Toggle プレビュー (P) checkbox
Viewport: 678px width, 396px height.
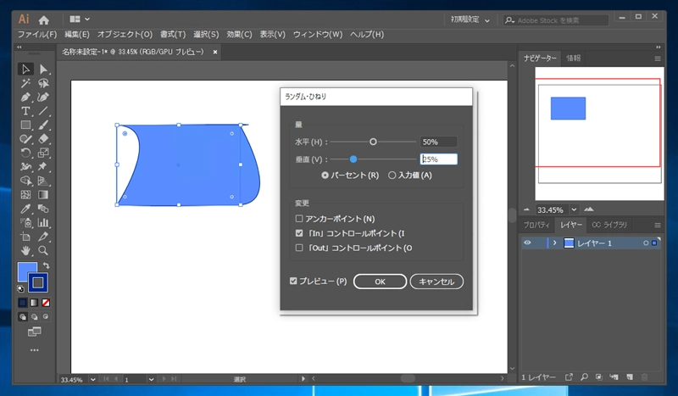[293, 282]
